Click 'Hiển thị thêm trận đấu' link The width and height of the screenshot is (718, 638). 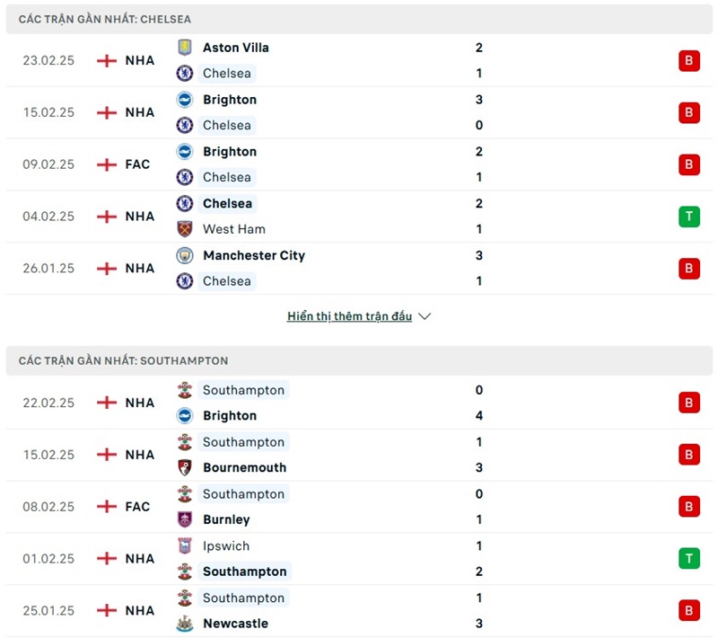[x=349, y=316]
